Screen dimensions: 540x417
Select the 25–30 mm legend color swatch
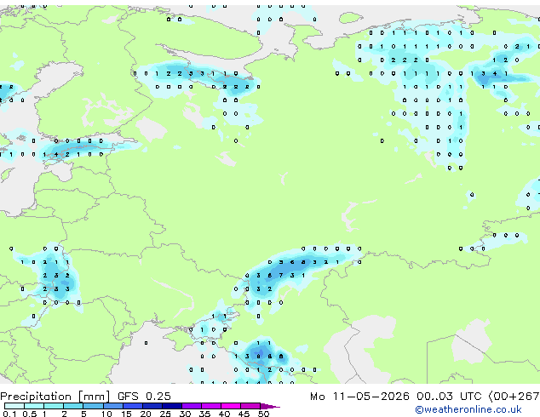tap(172, 406)
